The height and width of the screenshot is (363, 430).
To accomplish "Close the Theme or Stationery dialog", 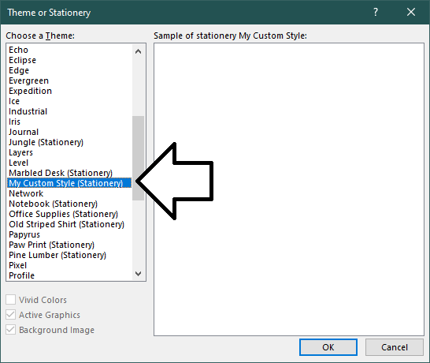I will 411,12.
